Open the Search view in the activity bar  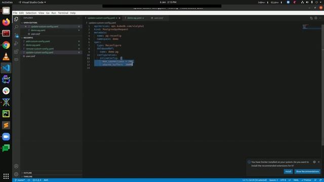pos(16,27)
